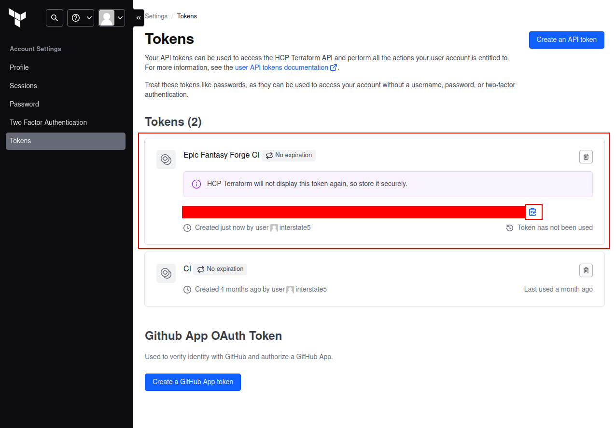This screenshot has height=428, width=616.
Task: Select Tokens in the sidebar
Action: (x=66, y=141)
